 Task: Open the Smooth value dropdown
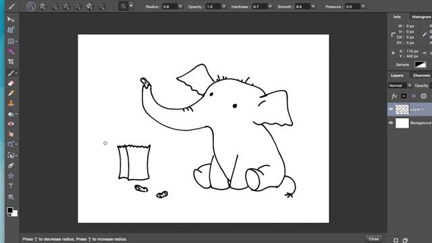pyautogui.click(x=313, y=6)
